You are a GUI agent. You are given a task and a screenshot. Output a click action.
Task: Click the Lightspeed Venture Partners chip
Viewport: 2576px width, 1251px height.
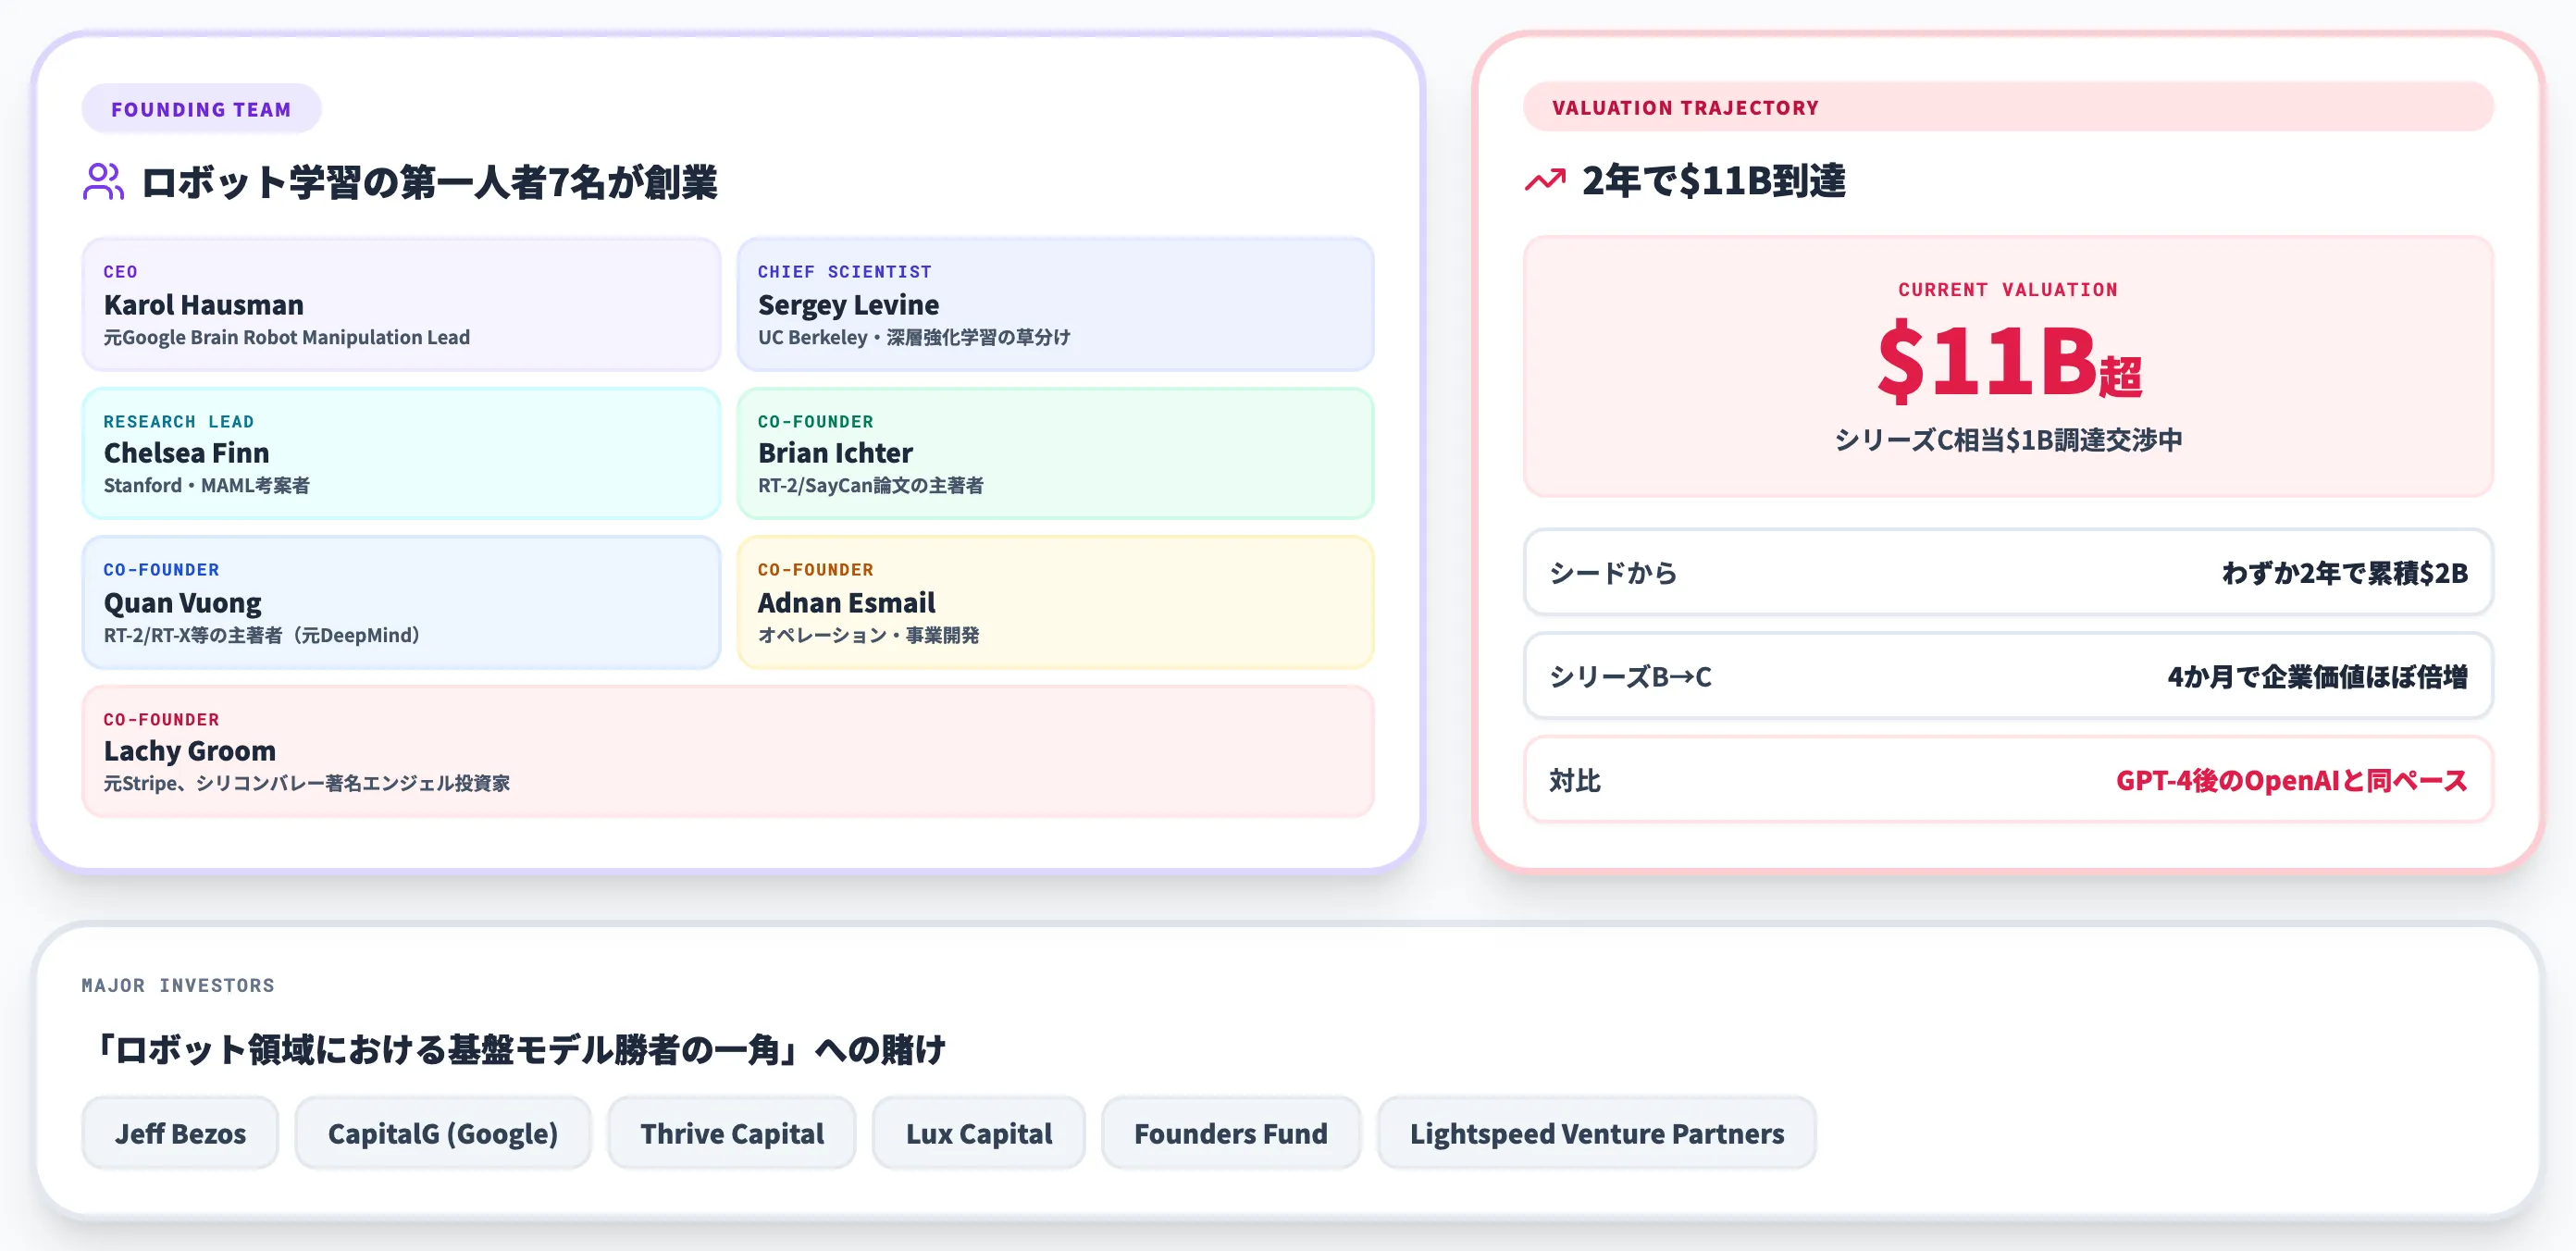[1597, 1133]
